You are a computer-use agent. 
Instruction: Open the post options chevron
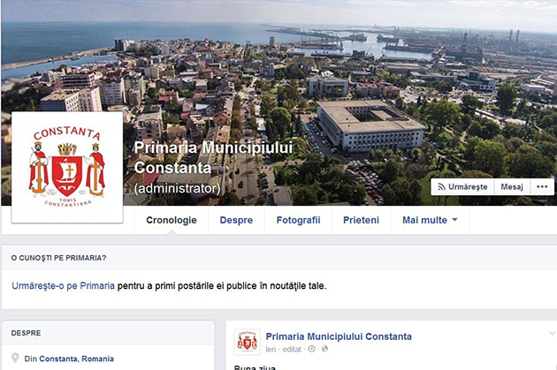552,333
